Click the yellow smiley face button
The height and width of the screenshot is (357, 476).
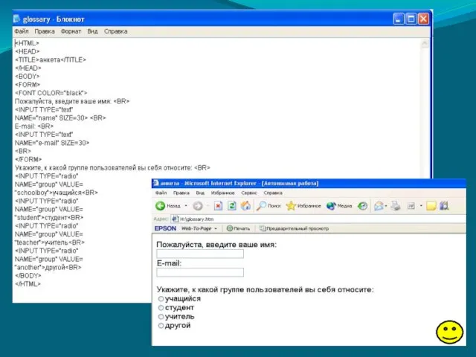point(449,332)
